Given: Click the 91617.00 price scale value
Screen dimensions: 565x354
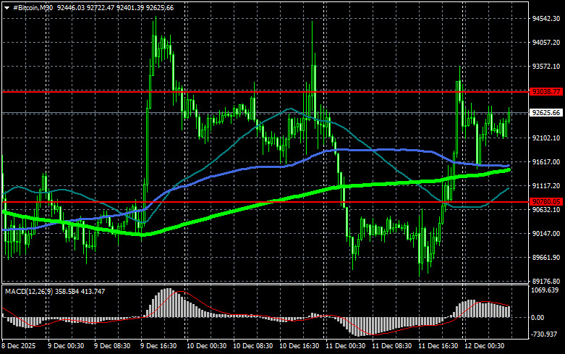Looking at the screenshot, I should coord(546,162).
